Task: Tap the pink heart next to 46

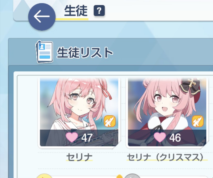Action: pyautogui.click(x=160, y=137)
